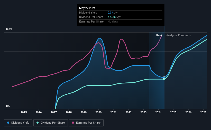The image size is (211, 130).
Task: Click the teal Dividend Per Share data point marker
Action: coord(164,79)
